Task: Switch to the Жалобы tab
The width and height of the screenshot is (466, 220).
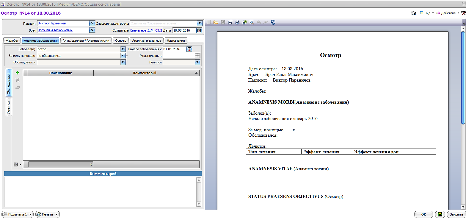Action: tap(12, 40)
